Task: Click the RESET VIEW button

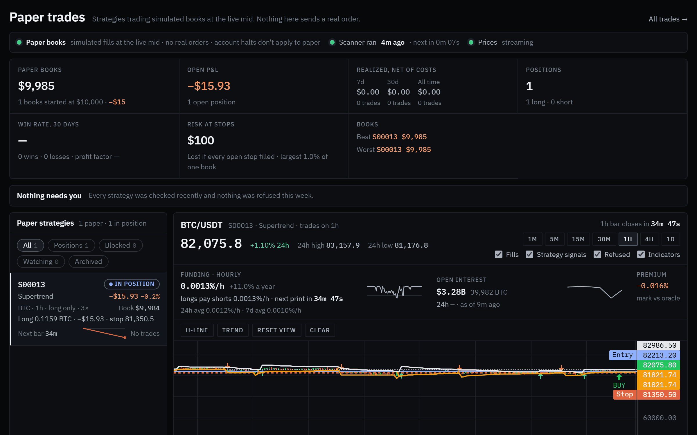Action: (276, 330)
